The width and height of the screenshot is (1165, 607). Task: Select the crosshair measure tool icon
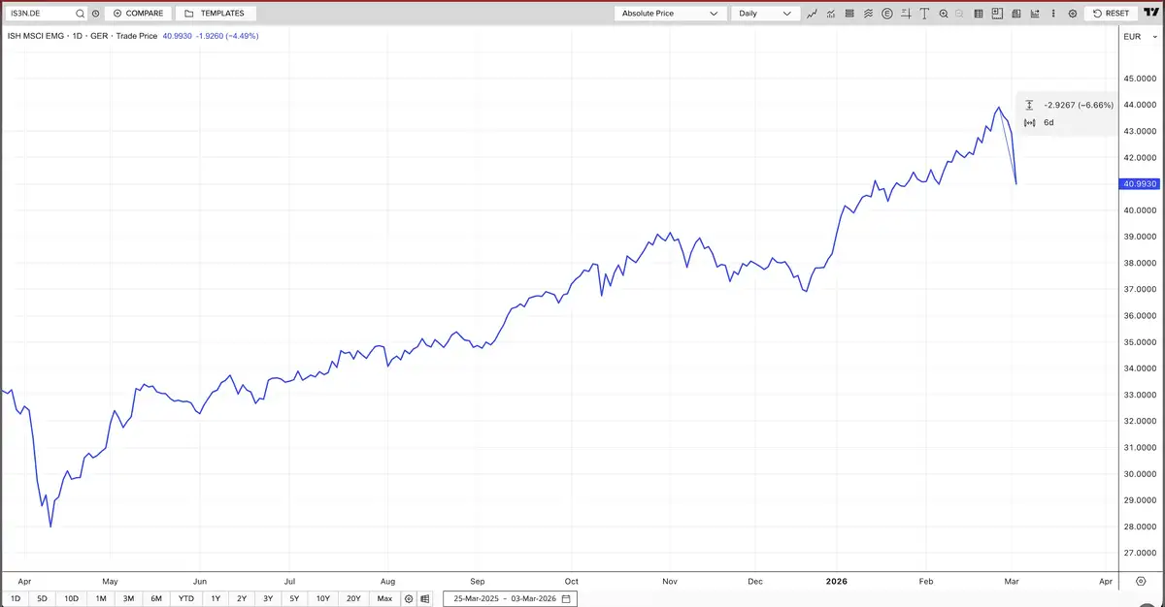906,14
